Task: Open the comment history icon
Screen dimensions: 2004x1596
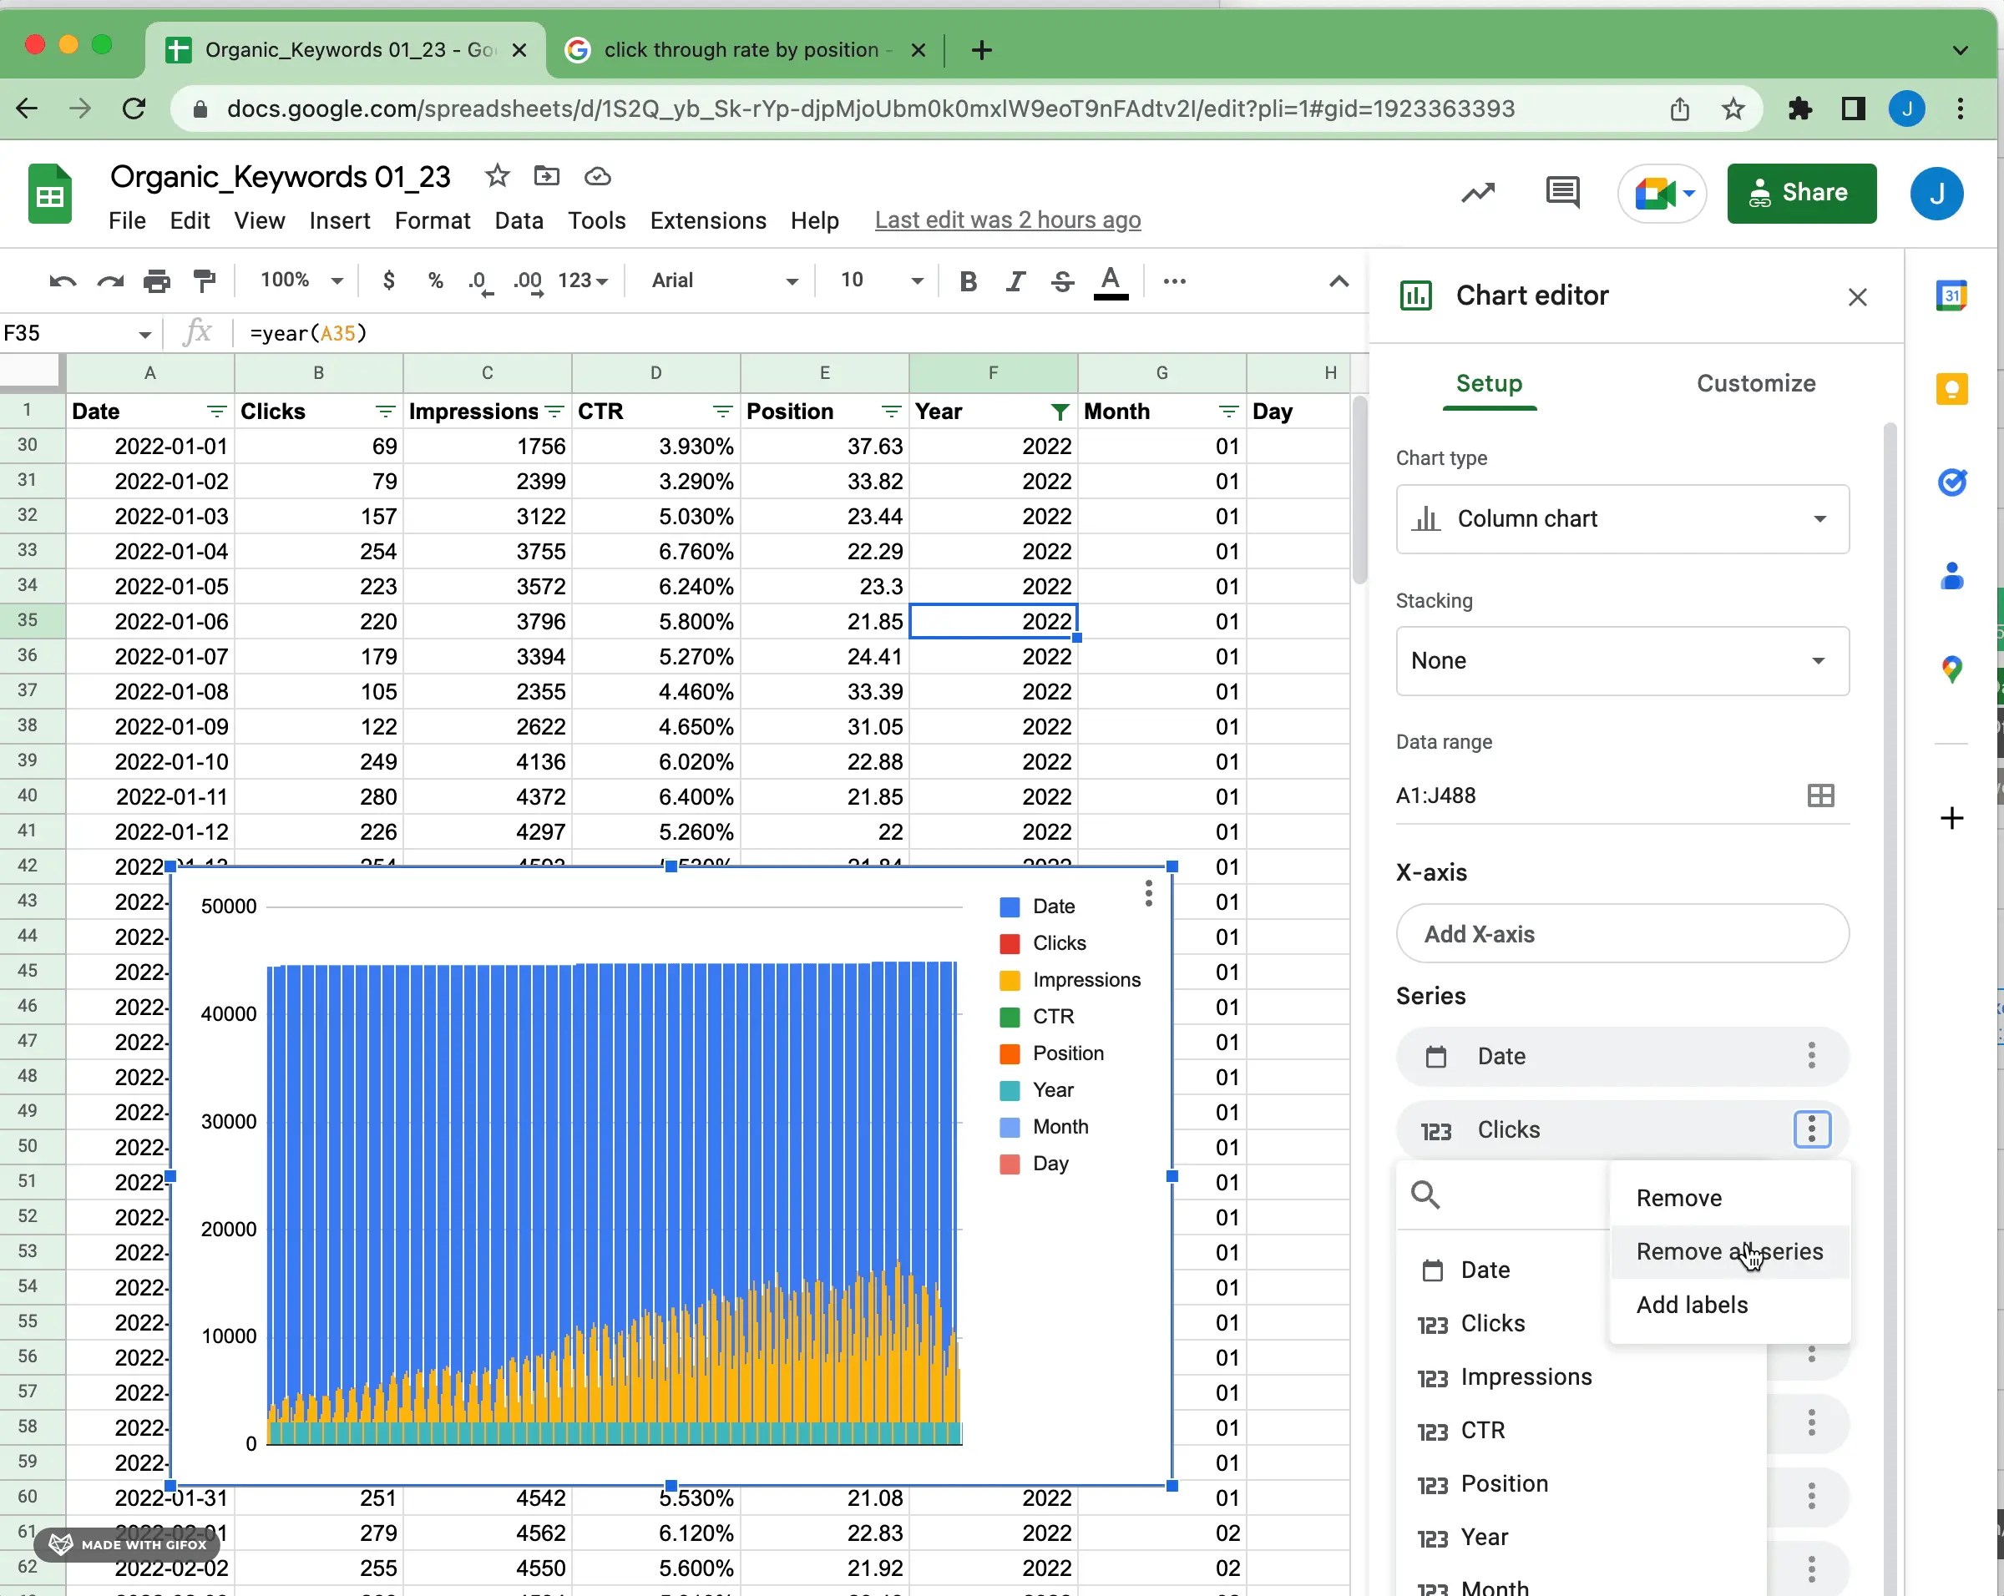Action: (x=1561, y=193)
